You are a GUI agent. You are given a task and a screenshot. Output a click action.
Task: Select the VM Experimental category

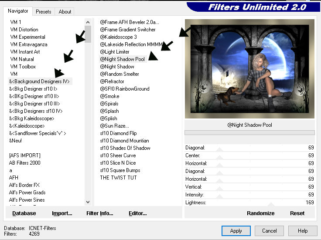(x=27, y=37)
